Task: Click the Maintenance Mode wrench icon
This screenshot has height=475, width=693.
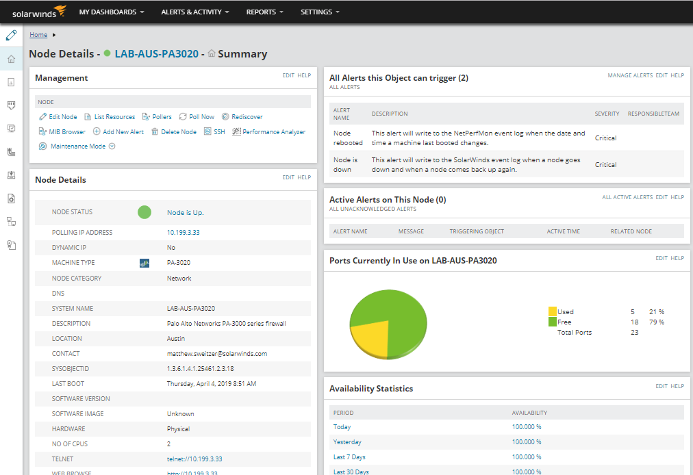Action: [x=42, y=146]
